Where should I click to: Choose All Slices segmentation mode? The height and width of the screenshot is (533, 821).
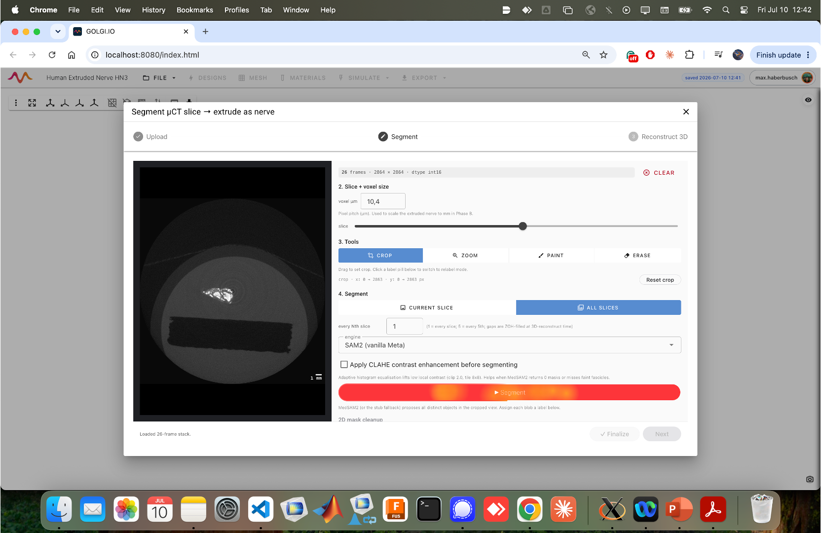pos(598,307)
